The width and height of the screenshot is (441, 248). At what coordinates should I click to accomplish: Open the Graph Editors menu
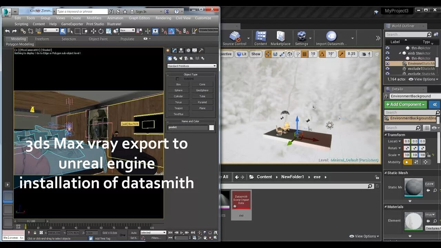[x=139, y=18]
